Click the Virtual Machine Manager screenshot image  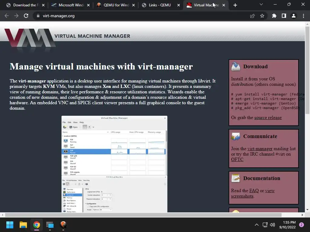(x=114, y=164)
